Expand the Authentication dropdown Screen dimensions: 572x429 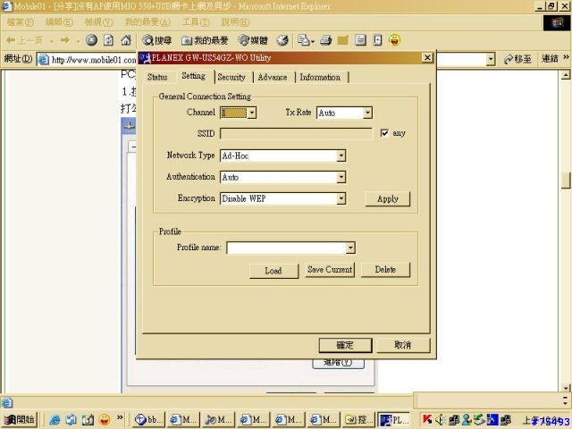coord(341,177)
